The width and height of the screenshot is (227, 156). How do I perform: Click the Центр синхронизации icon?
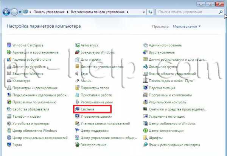point(145,131)
